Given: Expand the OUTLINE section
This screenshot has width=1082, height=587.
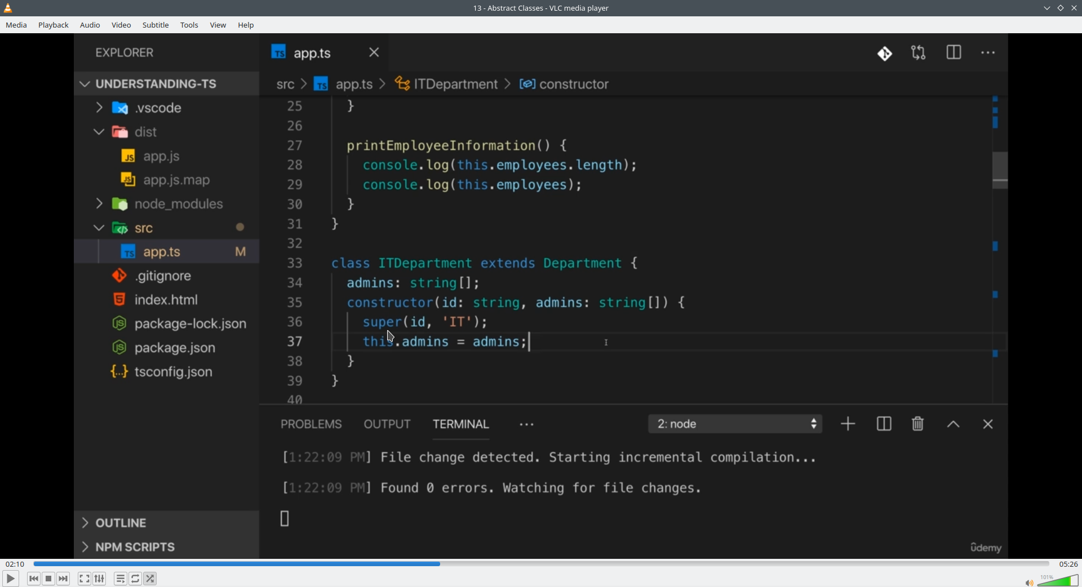Looking at the screenshot, I should pos(167,523).
